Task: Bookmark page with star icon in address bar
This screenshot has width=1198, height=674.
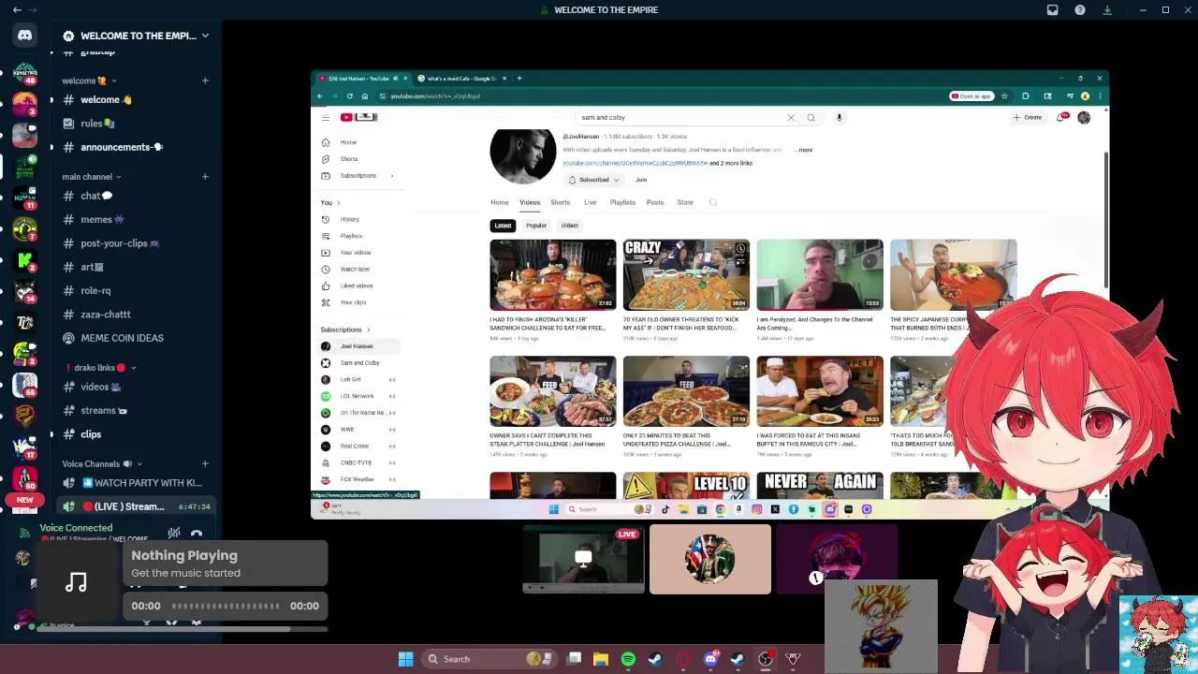Action: point(1004,96)
